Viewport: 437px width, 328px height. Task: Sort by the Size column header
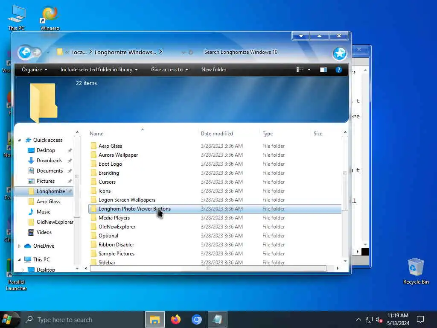326,134
